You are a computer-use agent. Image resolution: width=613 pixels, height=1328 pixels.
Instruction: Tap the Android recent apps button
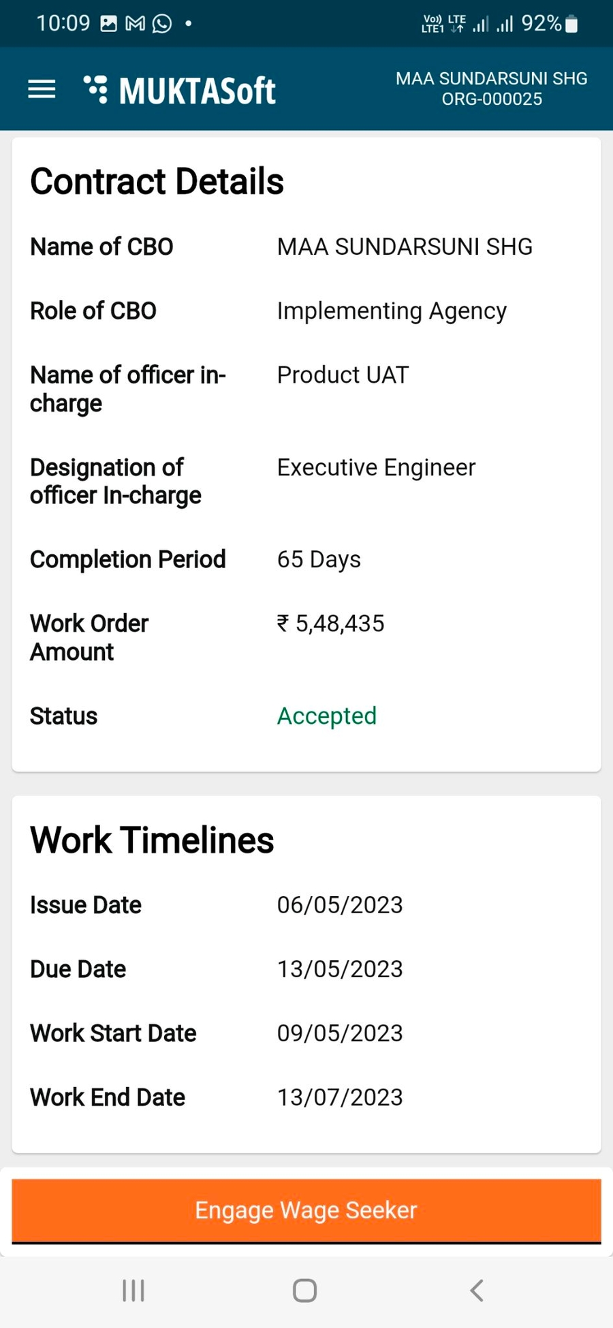coord(133,1290)
